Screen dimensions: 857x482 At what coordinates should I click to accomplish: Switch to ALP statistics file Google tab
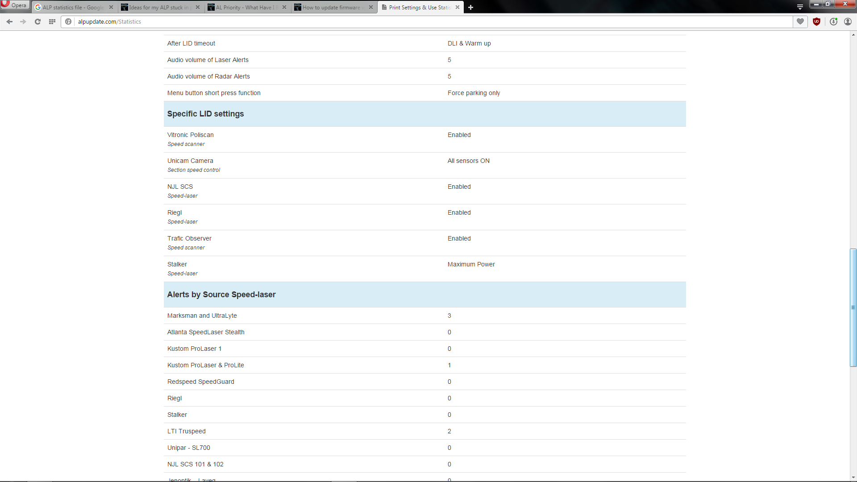point(71,7)
